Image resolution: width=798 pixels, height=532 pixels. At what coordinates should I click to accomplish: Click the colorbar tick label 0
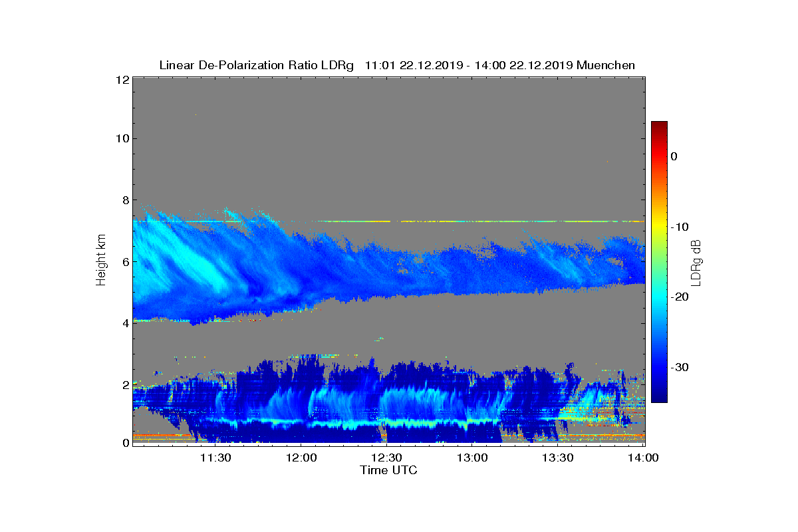point(674,156)
